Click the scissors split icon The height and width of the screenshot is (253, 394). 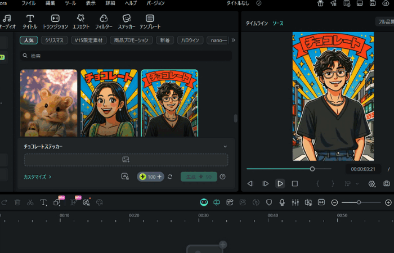point(30,202)
